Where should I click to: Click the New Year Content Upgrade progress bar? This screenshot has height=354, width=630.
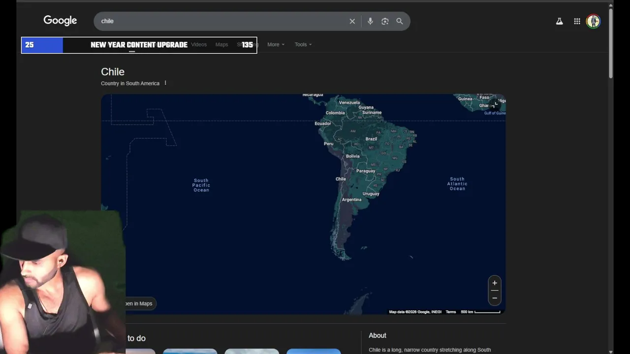[139, 45]
